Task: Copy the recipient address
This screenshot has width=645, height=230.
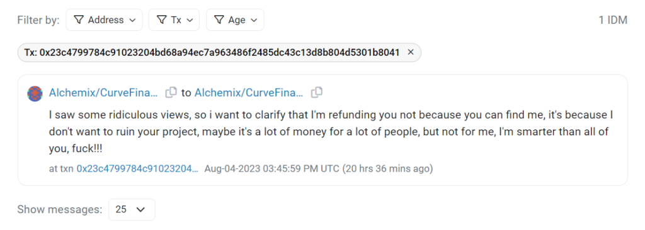Action: (317, 92)
